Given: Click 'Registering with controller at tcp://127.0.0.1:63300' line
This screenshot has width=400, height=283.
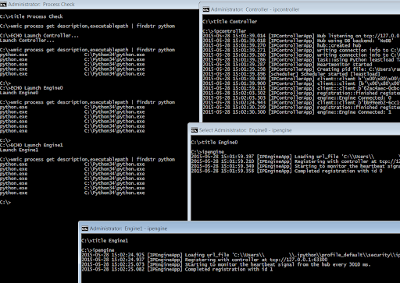Looking at the screenshot, I should click(x=205, y=260).
